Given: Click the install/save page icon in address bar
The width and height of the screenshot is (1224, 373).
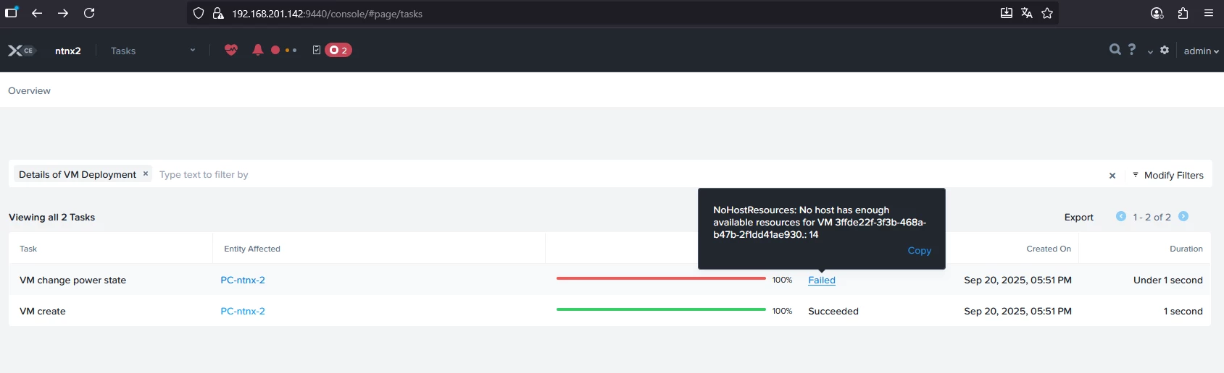Looking at the screenshot, I should point(1007,13).
